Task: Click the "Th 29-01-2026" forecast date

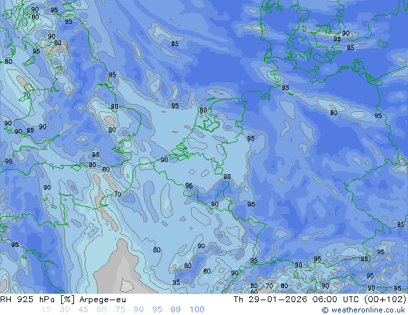Action: coord(270,300)
